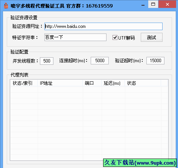
Task: Click the app mascot icon in title bar
Action: click(x=6, y=6)
